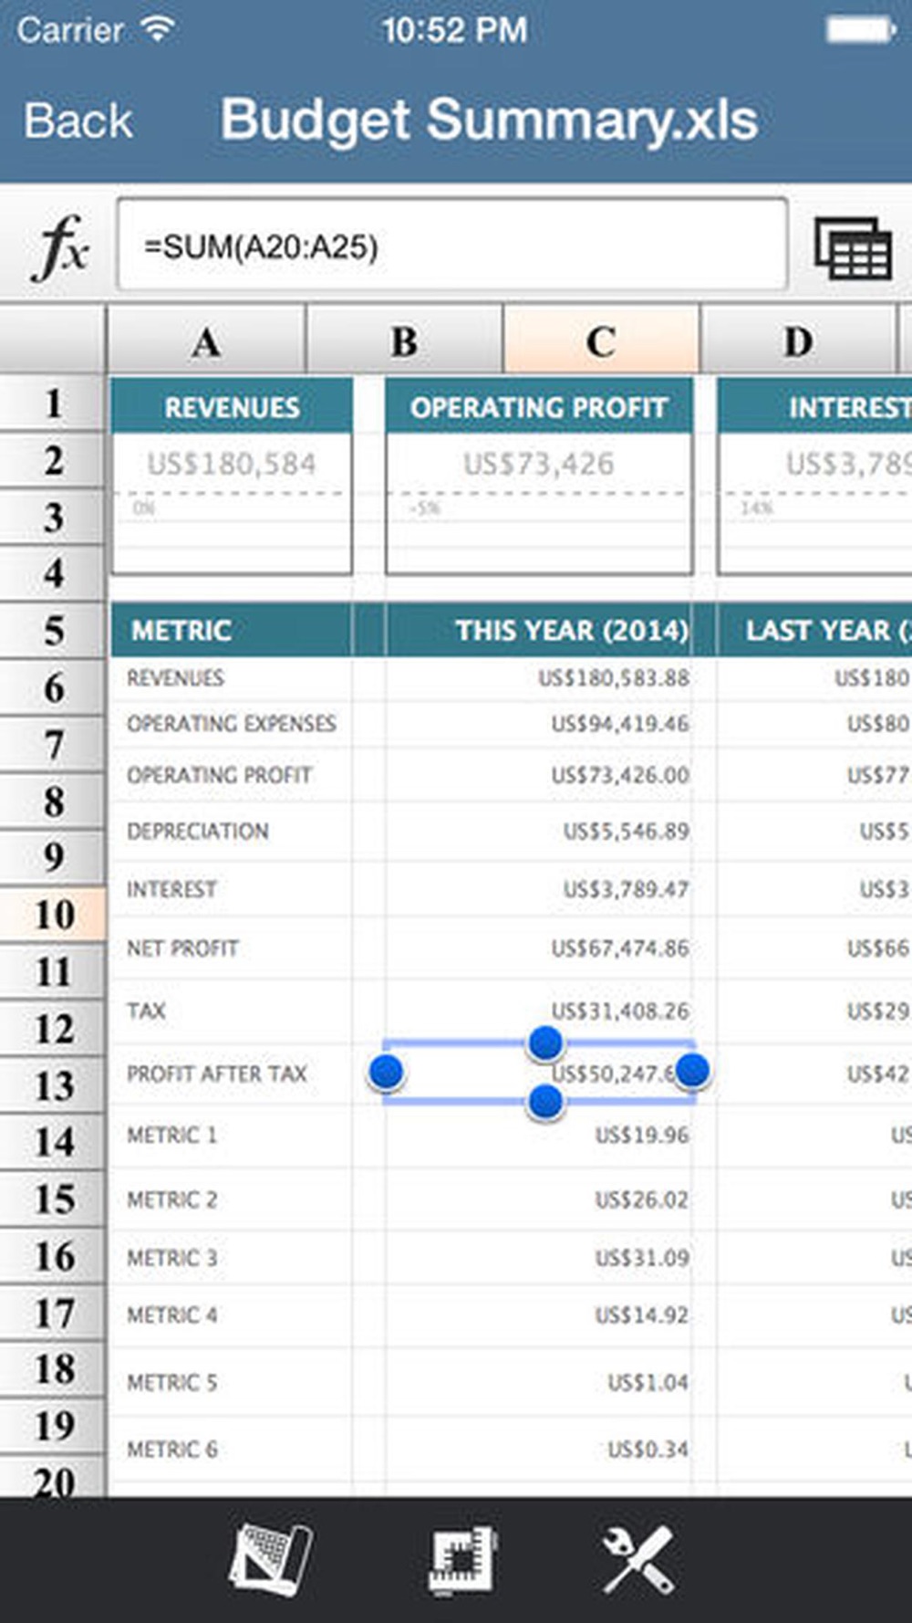Select the US$26.02 cell
This screenshot has width=912, height=1623.
point(539,1199)
